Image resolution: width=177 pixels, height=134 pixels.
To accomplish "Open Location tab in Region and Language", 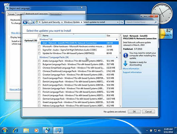I will (19, 14).
